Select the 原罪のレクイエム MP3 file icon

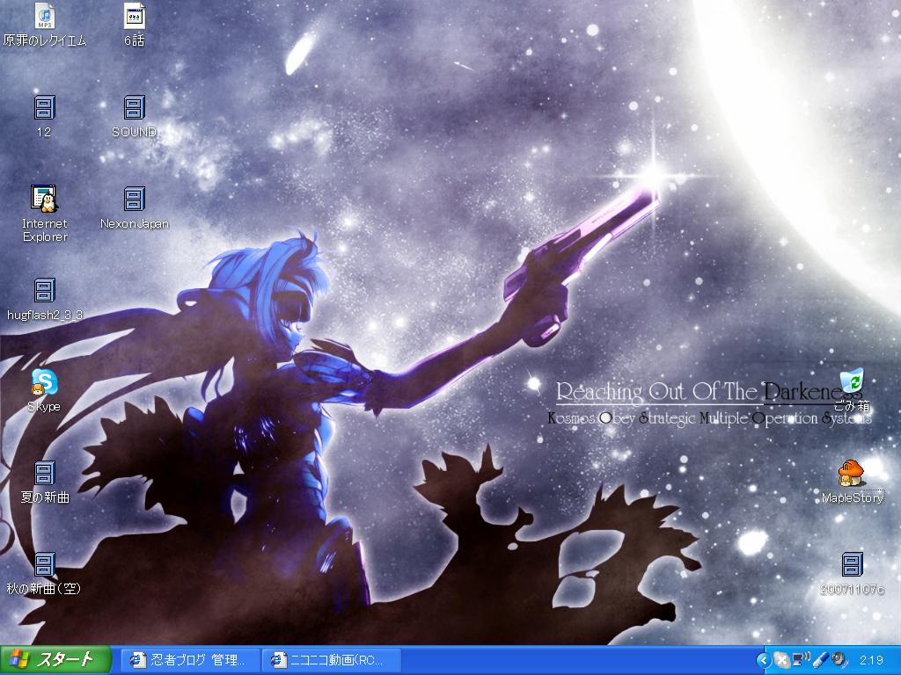44,16
